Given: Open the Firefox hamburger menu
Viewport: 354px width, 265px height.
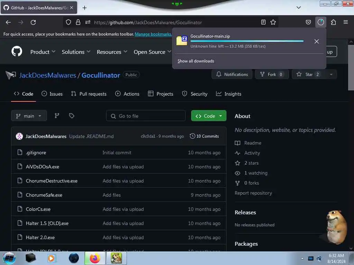Looking at the screenshot, I should pyautogui.click(x=346, y=22).
